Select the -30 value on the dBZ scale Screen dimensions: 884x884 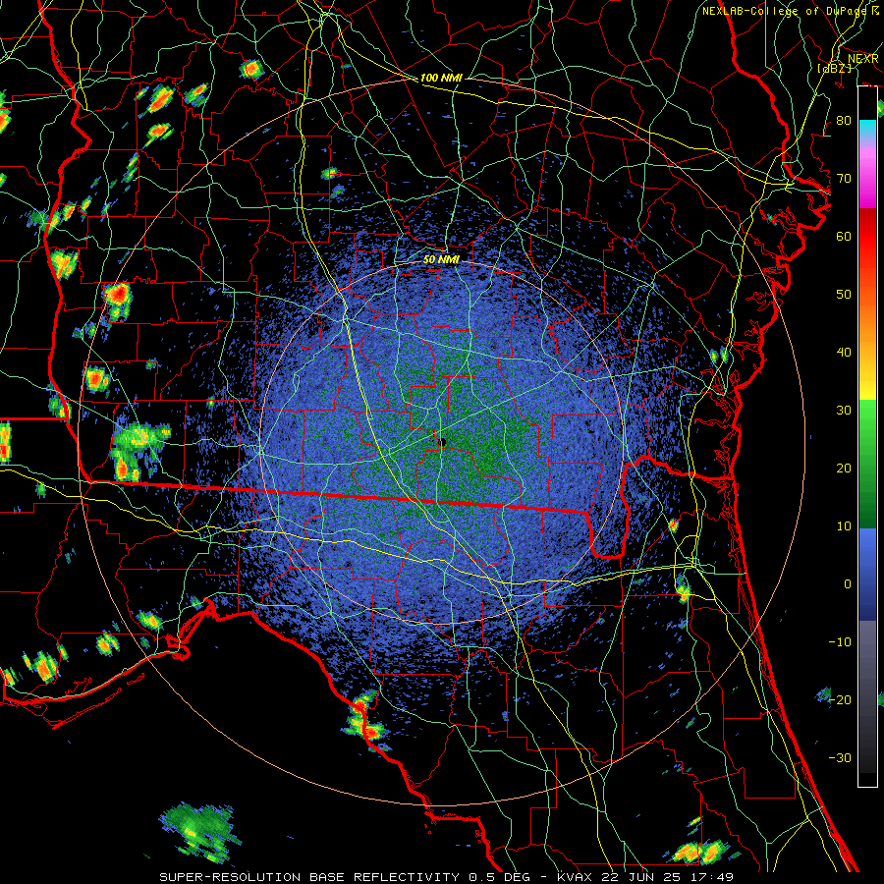tap(840, 758)
